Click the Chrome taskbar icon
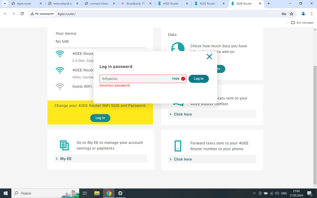 pyautogui.click(x=109, y=193)
